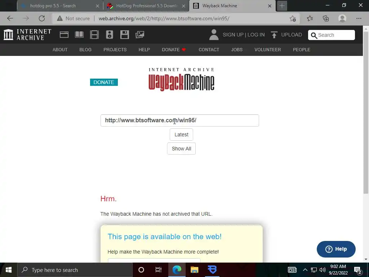Open the Internet Archive software floppy icon
Screen dimensions: 369x277
coord(124,35)
